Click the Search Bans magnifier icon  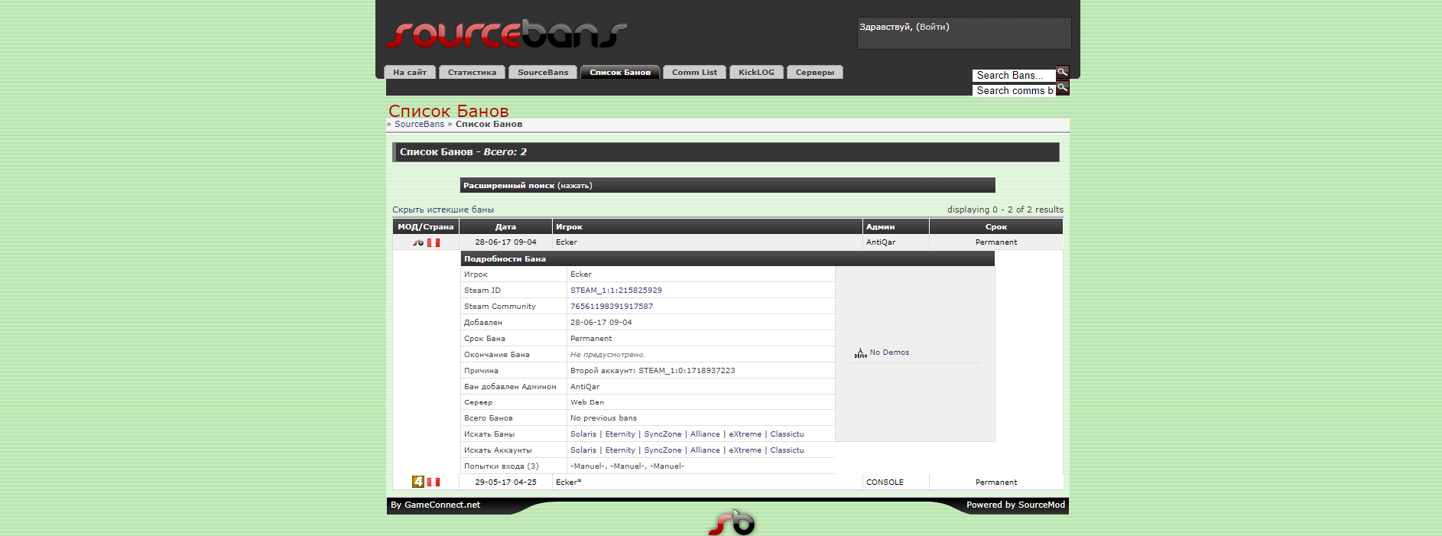pos(1062,72)
